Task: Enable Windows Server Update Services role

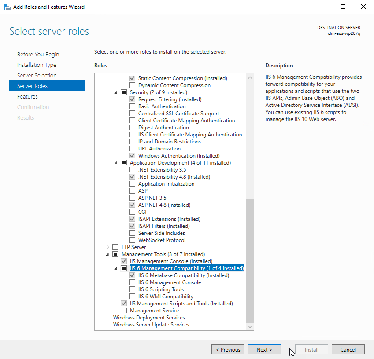Action: (x=107, y=324)
